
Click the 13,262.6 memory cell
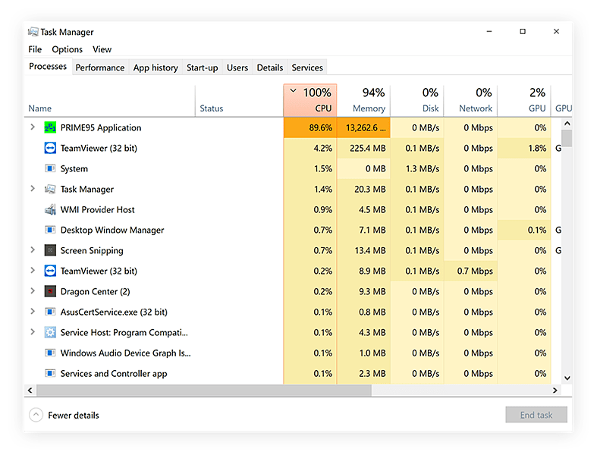click(363, 127)
